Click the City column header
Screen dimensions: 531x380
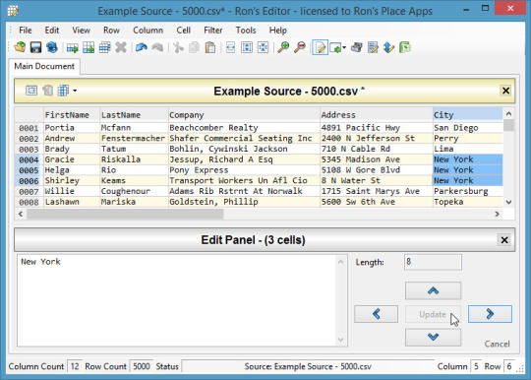[467, 115]
